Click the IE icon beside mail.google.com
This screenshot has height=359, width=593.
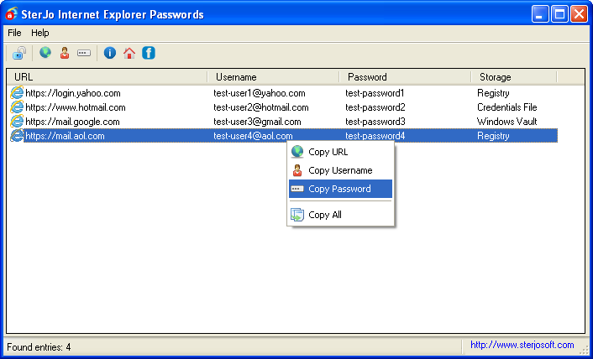[17, 122]
